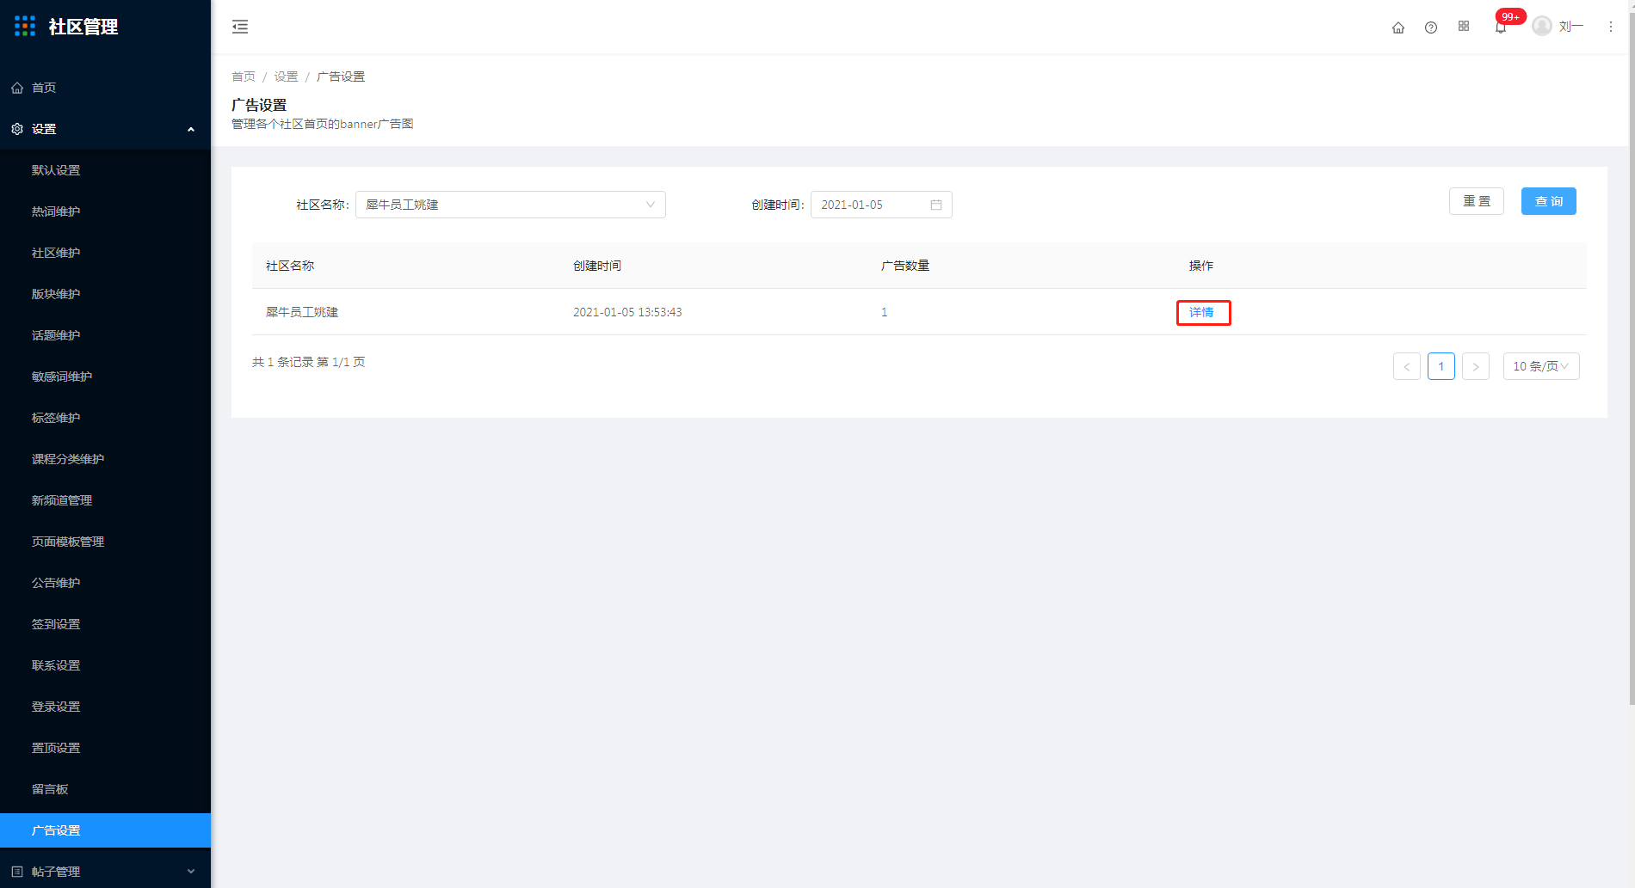Click the list icon beside 帖子管理
The width and height of the screenshot is (1635, 888).
(17, 872)
